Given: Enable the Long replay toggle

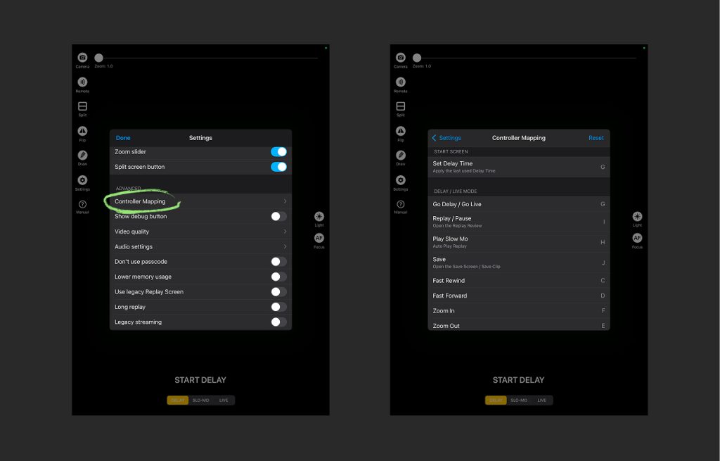Looking at the screenshot, I should (x=279, y=307).
